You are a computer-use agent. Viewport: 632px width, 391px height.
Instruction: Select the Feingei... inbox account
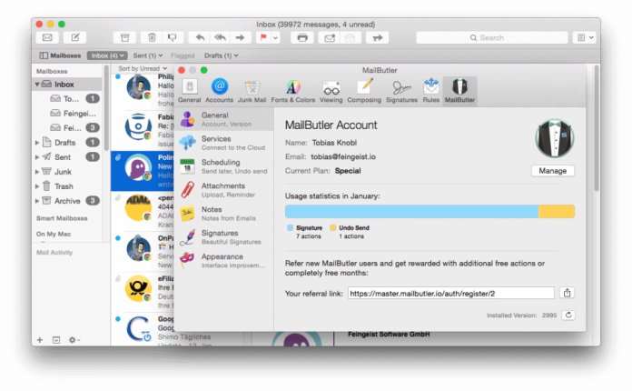coord(74,114)
